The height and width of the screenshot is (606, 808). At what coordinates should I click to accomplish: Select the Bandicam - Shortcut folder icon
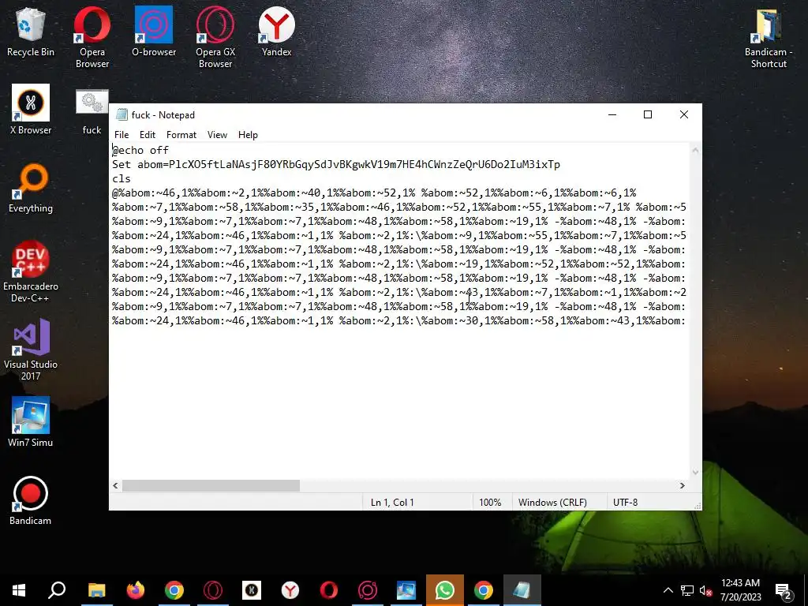click(769, 38)
